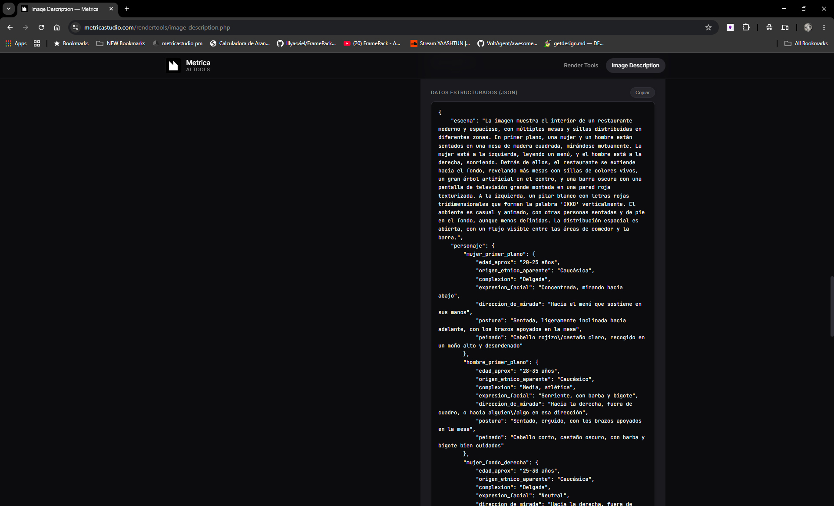Screen dimensions: 834x506
Task: Open the Illyasviel/FramePack GitHub bookmark
Action: point(306,43)
